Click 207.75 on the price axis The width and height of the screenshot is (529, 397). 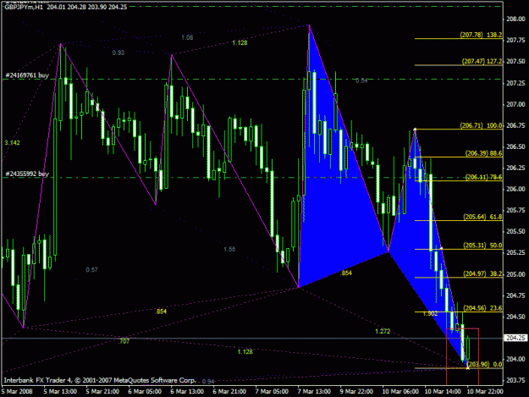pyautogui.click(x=515, y=40)
